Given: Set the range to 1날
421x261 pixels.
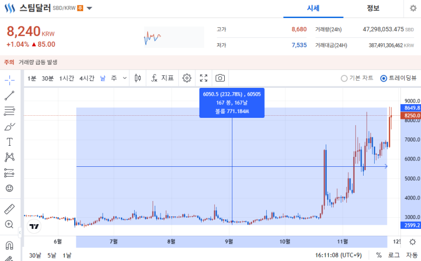Looking at the screenshot, I should click(67, 255).
